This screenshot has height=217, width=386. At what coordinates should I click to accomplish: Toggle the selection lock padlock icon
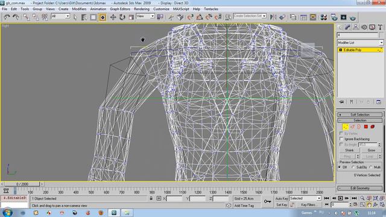(x=151, y=198)
